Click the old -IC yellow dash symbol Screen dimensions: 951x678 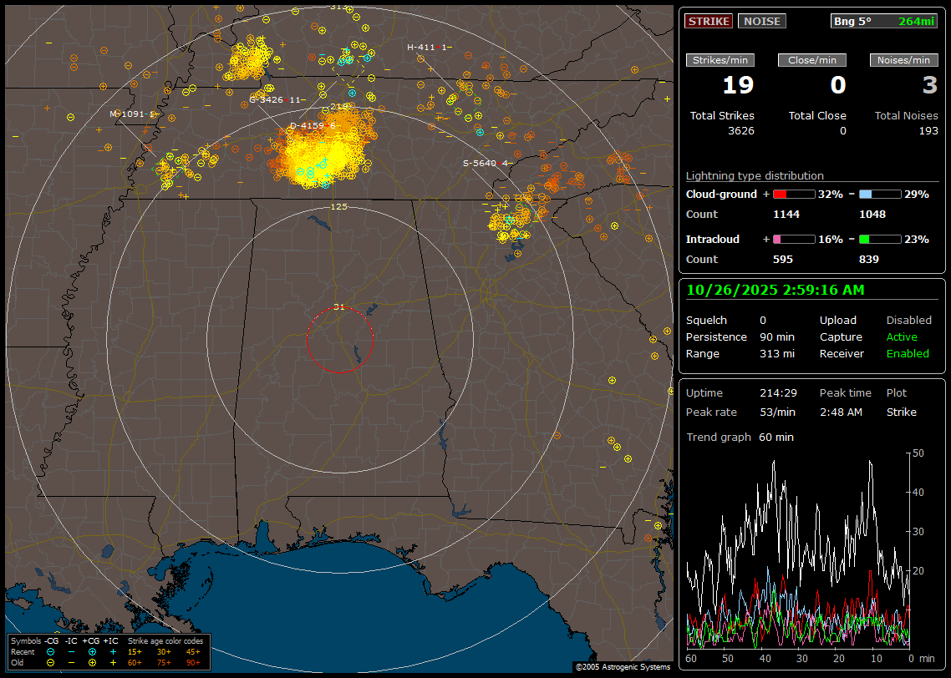coord(71,662)
